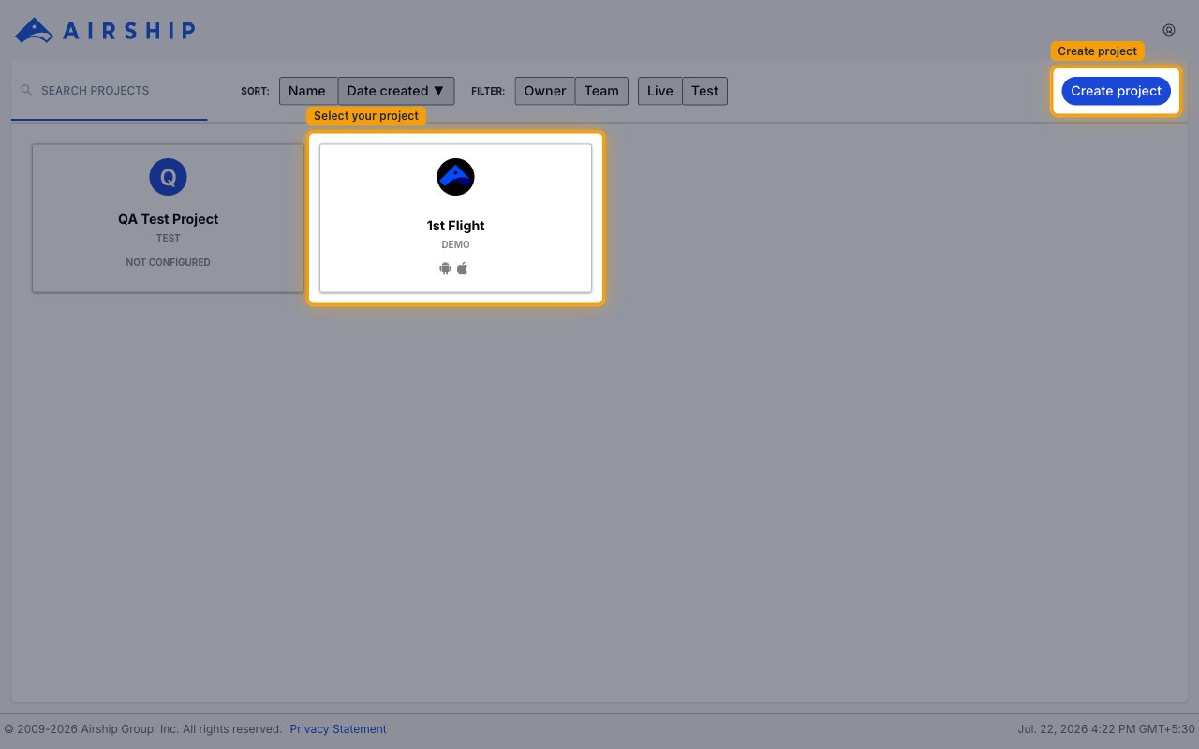Filter projects by Team
This screenshot has width=1199, height=749.
point(601,91)
